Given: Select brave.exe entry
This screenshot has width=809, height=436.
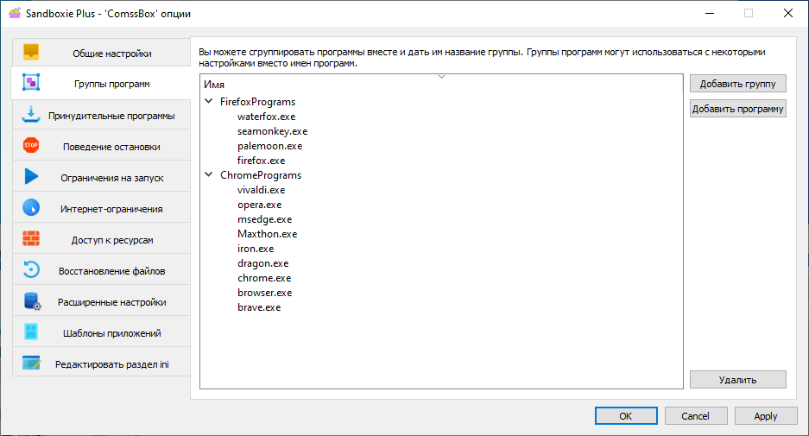Looking at the screenshot, I should (259, 307).
